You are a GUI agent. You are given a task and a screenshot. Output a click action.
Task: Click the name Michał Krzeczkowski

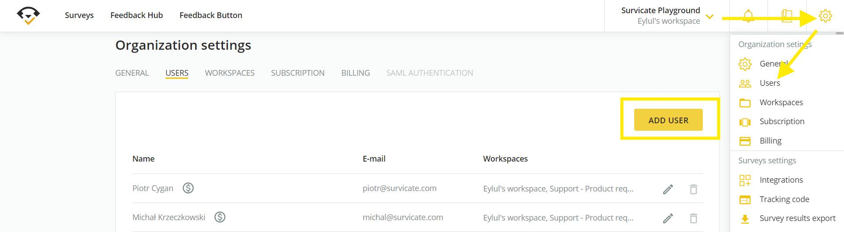click(x=169, y=217)
